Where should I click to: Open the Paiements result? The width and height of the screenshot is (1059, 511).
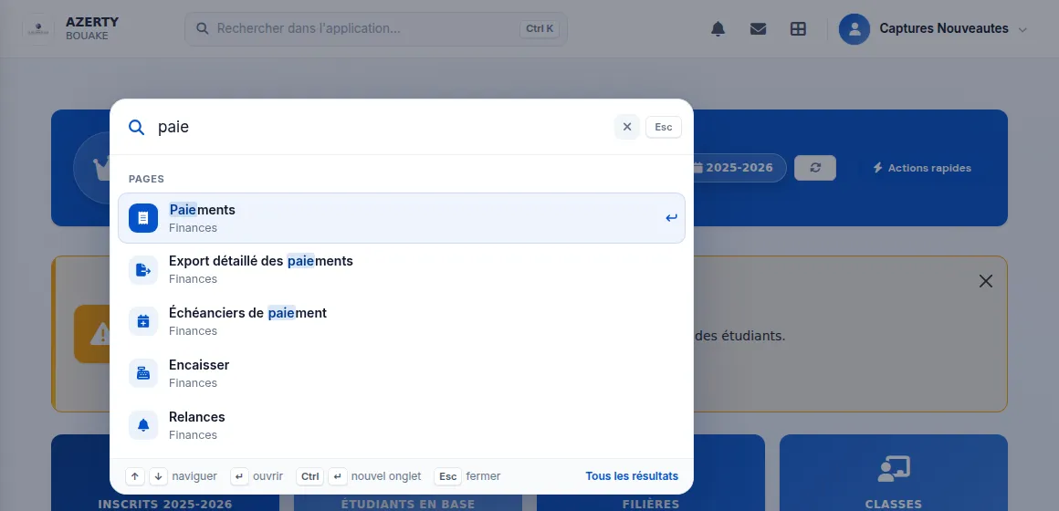401,218
